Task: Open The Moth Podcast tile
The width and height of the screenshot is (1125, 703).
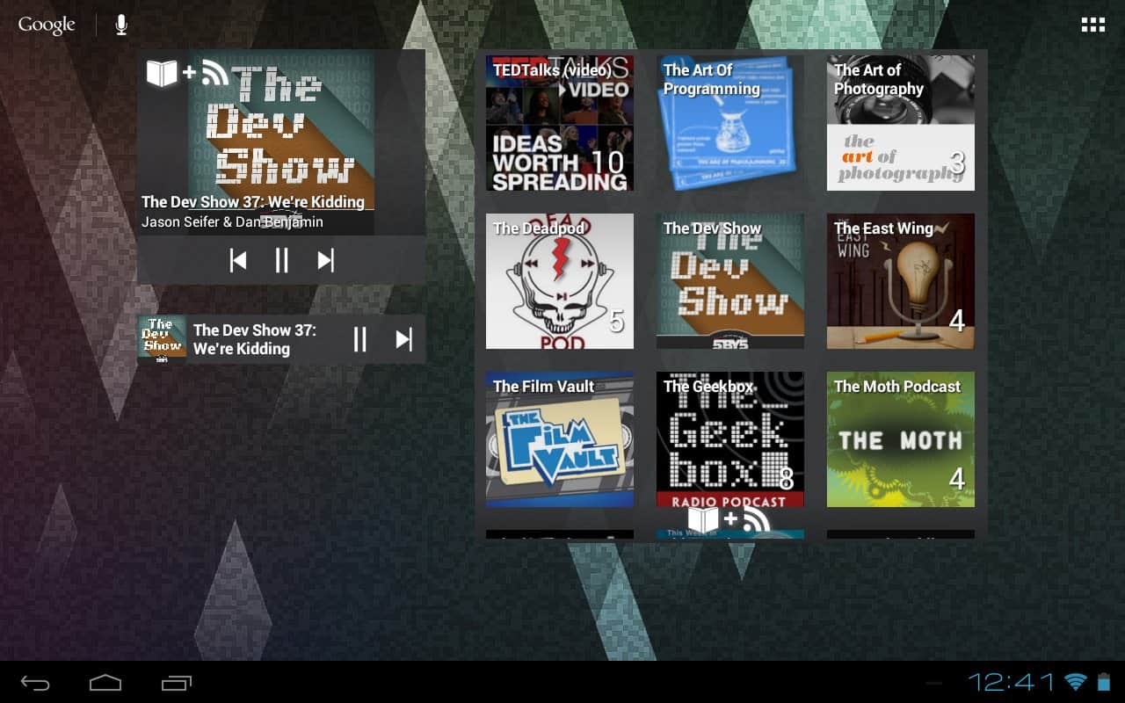Action: [900, 439]
